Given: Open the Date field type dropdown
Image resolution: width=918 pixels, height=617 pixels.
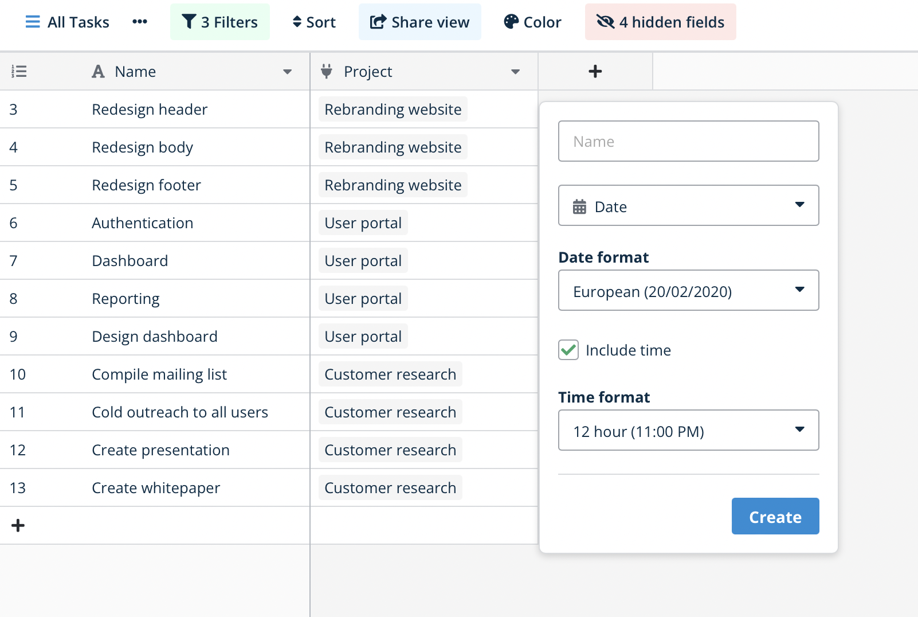Looking at the screenshot, I should pos(688,205).
